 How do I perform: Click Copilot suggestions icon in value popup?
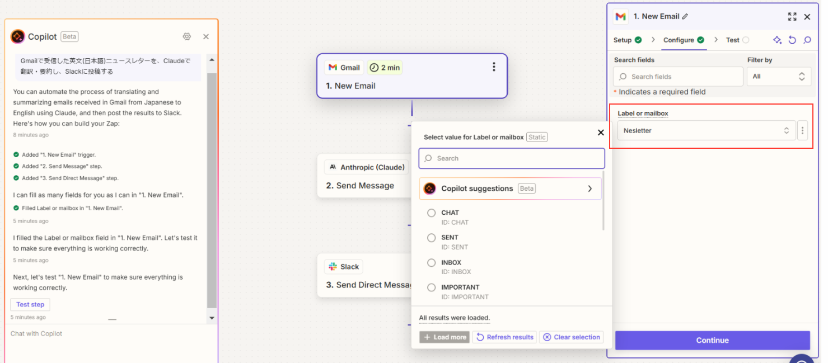coord(430,188)
